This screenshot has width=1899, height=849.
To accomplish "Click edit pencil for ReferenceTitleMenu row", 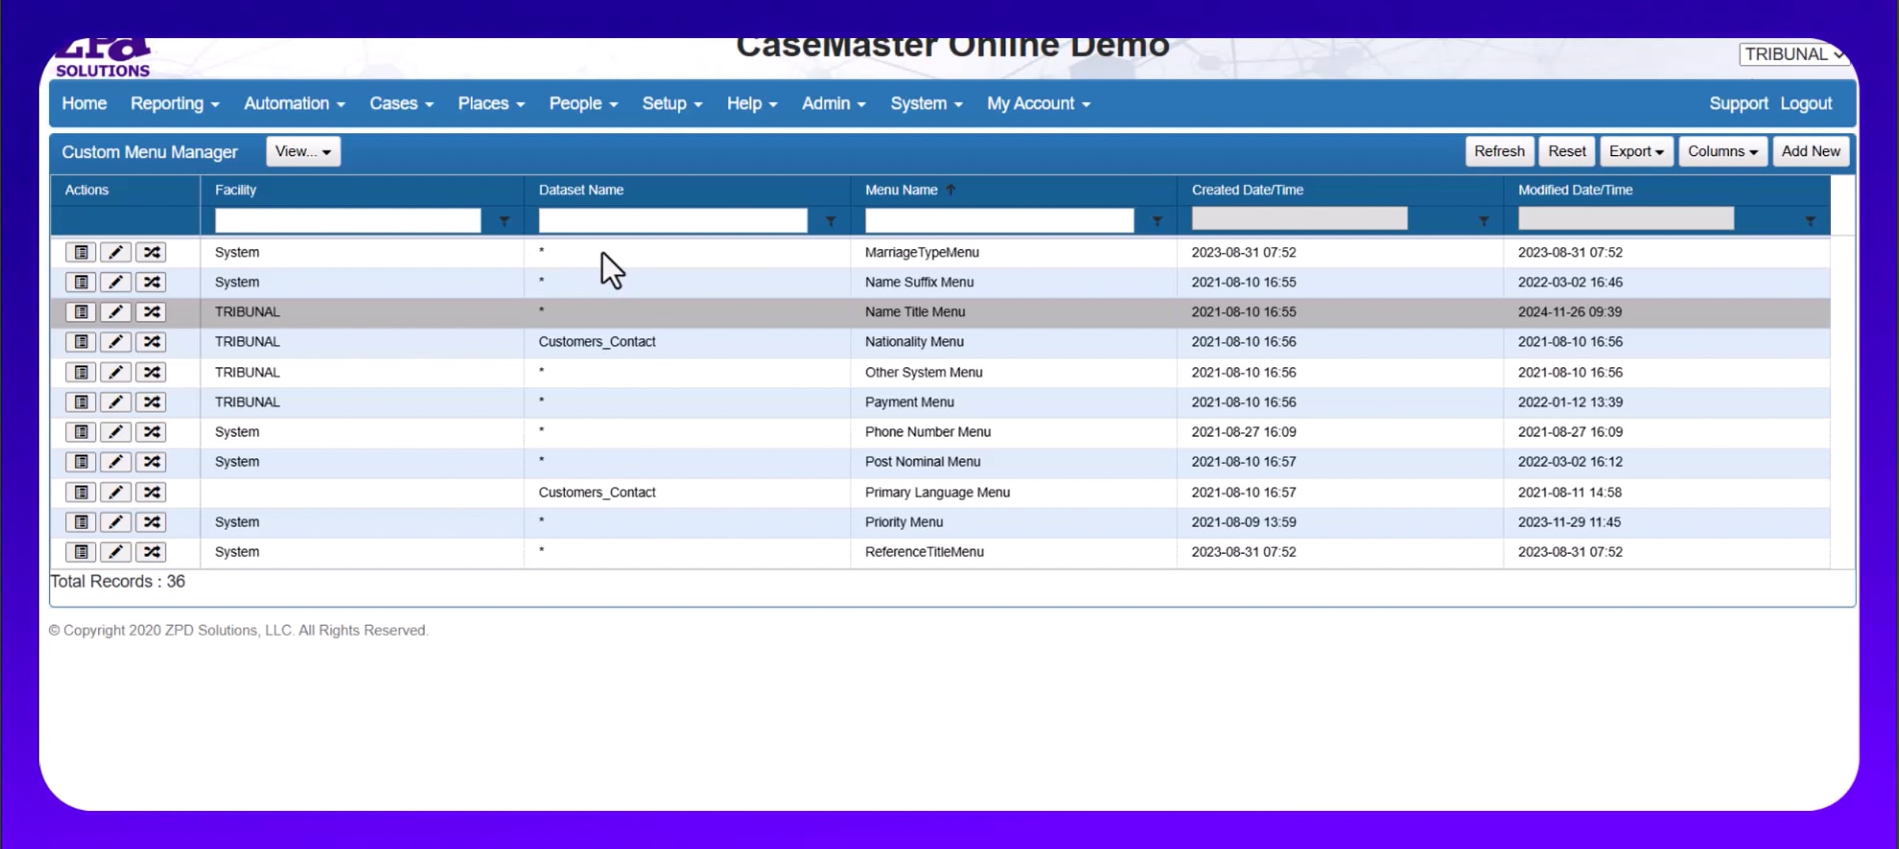I will tap(116, 552).
